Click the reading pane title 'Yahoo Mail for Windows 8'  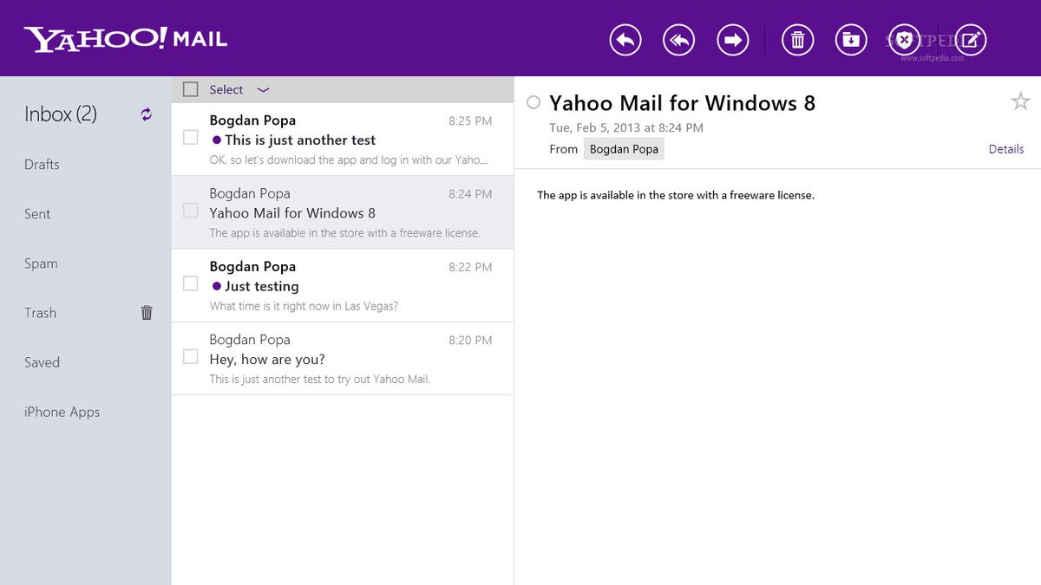682,103
